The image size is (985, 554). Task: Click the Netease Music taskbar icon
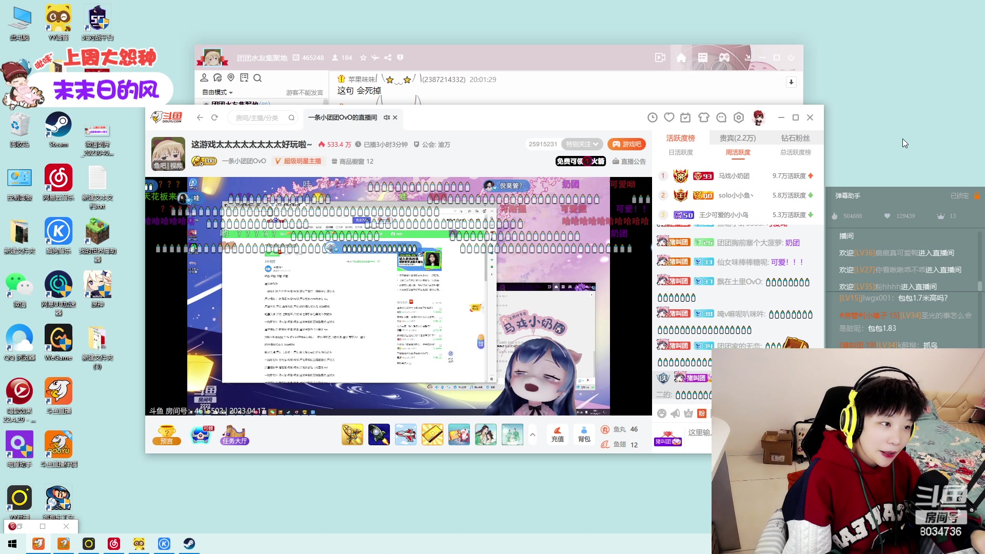[x=114, y=544]
